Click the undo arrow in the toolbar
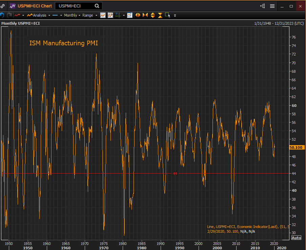The height and width of the screenshot is (250, 306). pos(2,15)
